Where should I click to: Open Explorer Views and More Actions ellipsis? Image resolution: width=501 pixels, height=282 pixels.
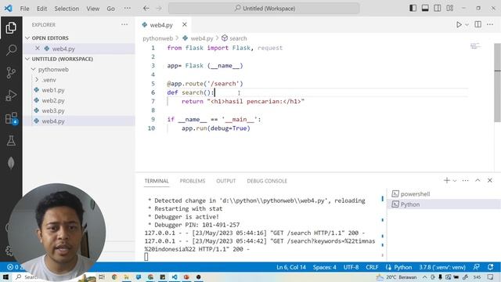[124, 24]
